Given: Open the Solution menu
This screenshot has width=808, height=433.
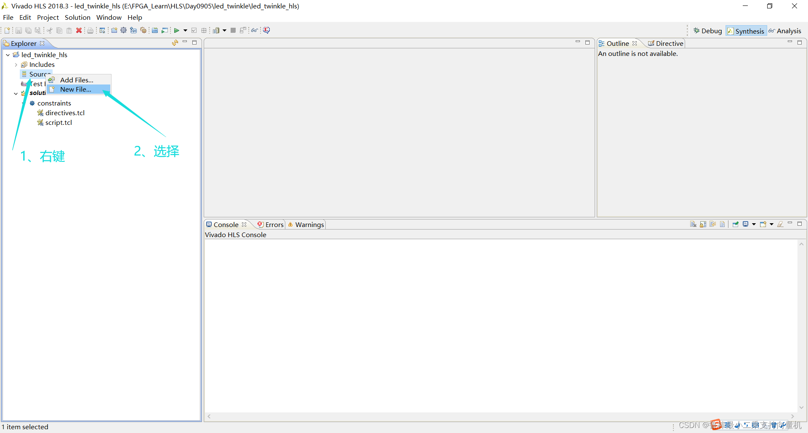Looking at the screenshot, I should (x=77, y=18).
